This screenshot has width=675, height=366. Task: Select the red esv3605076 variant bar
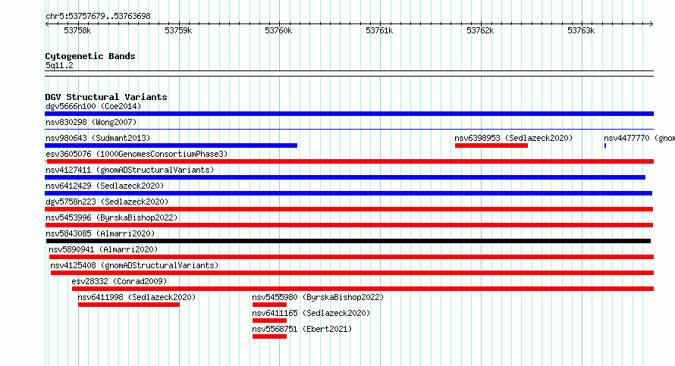[349, 161]
